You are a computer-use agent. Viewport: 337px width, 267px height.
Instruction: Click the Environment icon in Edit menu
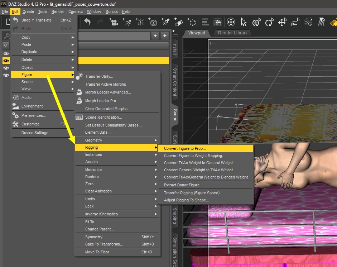pos(15,106)
